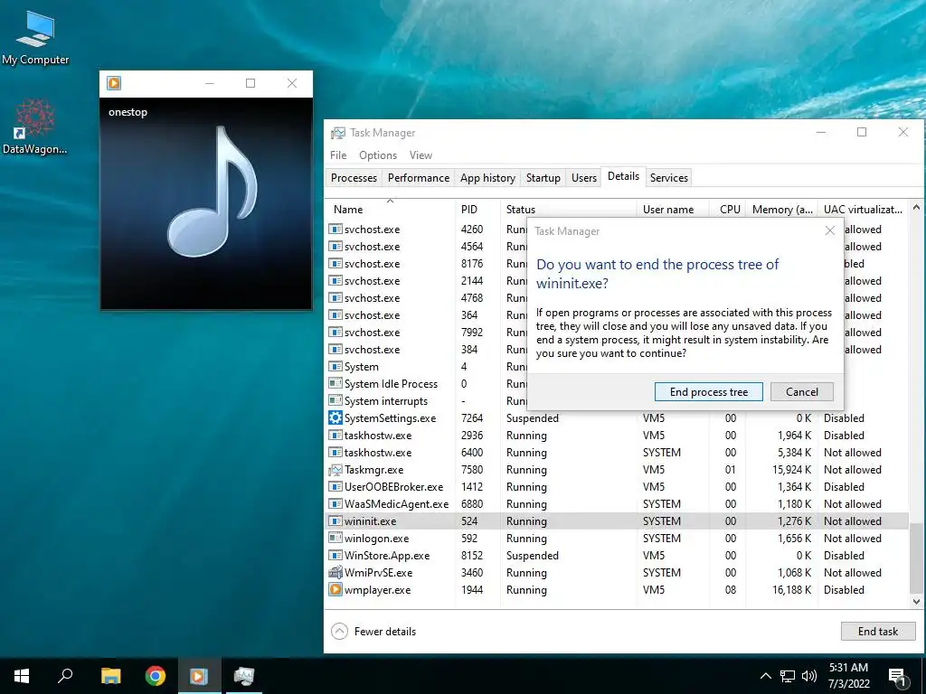Click the UserOOBEBroker.exe process icon
Viewport: 926px width, 694px height.
point(335,487)
